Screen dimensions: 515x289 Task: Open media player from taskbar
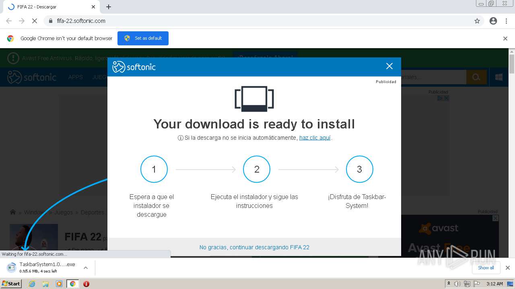59,284
